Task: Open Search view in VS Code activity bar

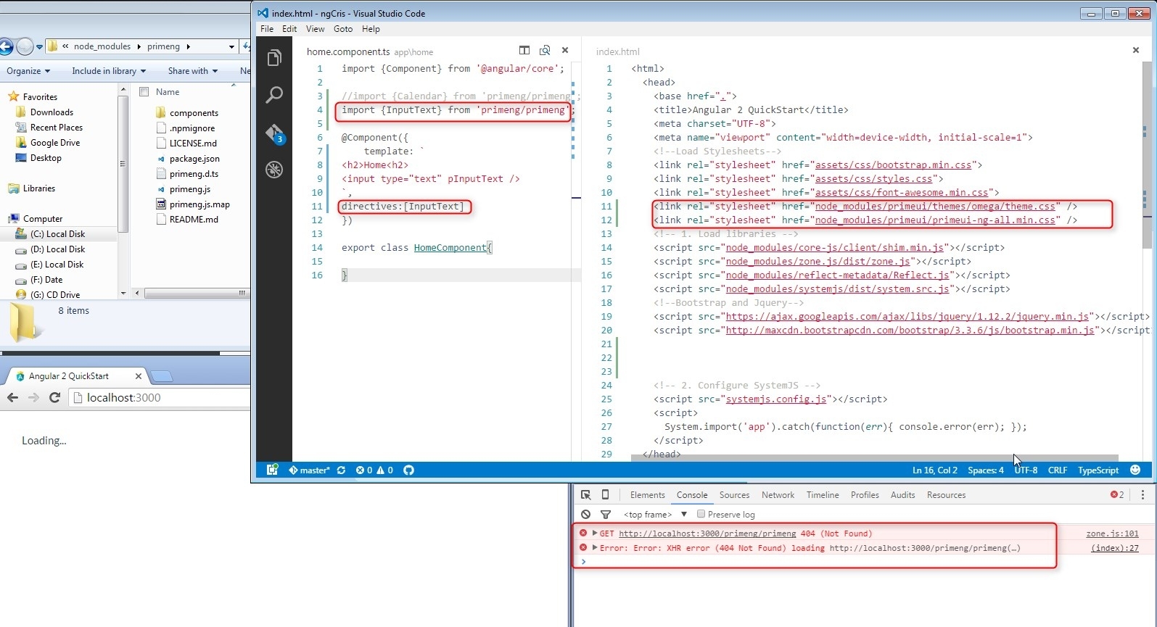Action: 274,94
